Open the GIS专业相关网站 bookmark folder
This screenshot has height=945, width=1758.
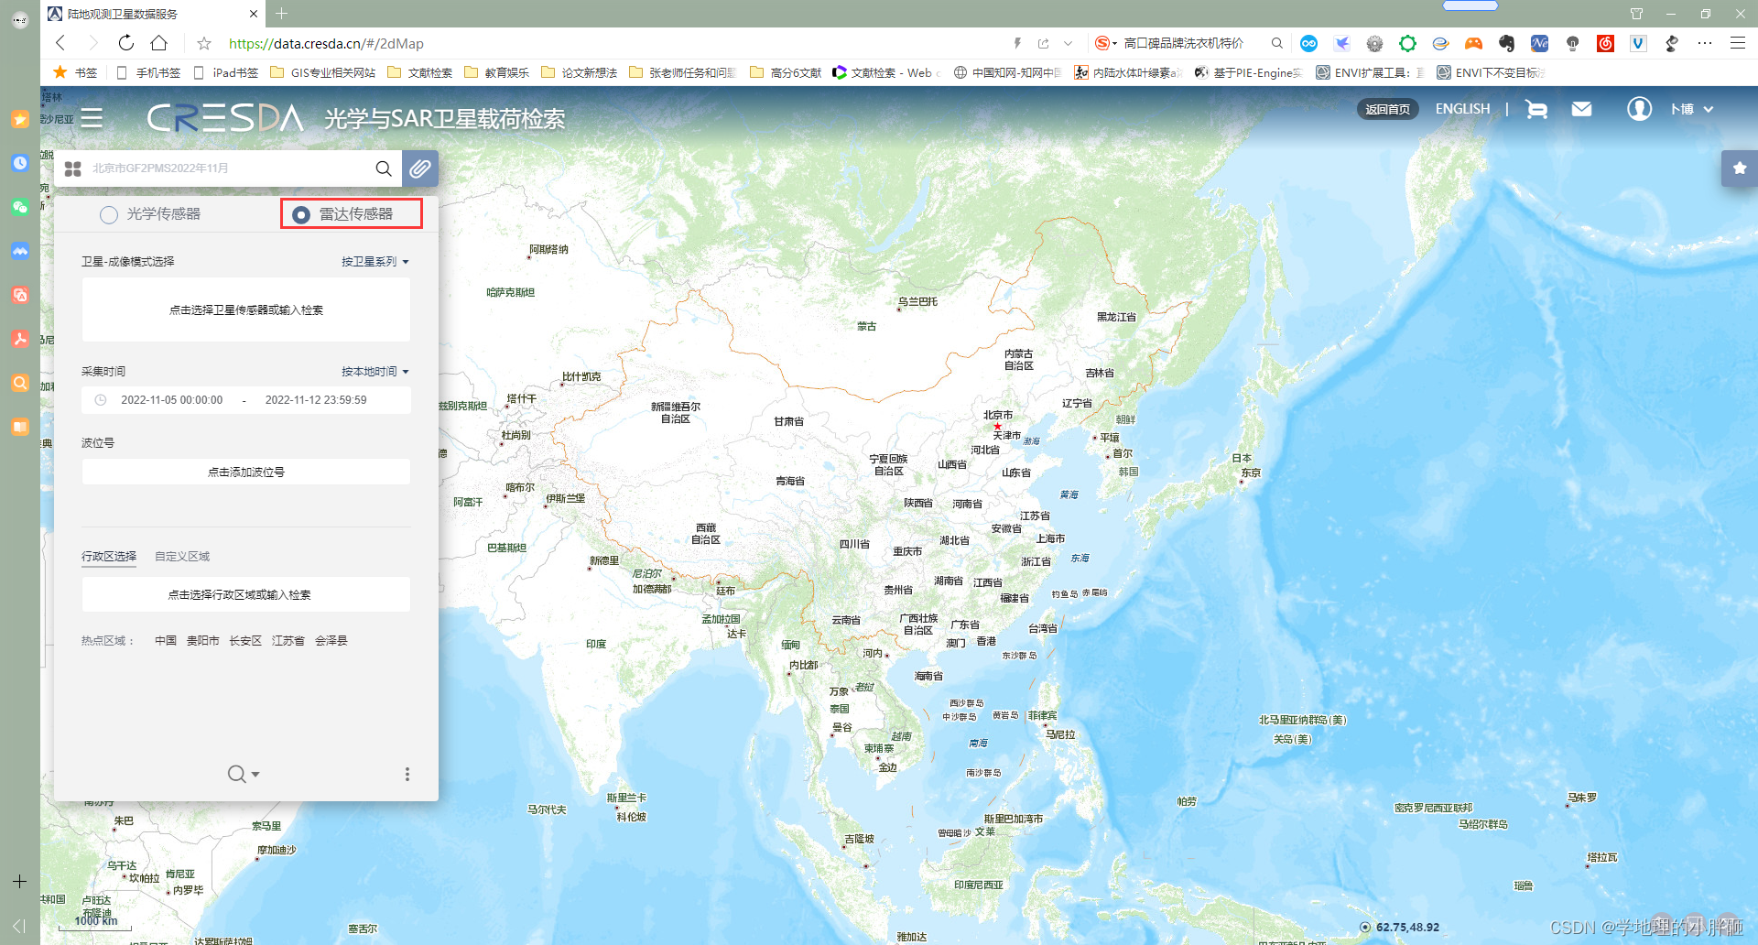point(323,72)
